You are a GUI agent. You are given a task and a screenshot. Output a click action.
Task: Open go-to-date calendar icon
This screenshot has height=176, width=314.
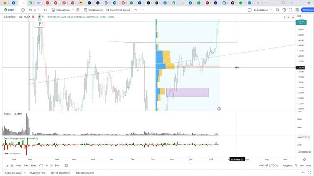pos(66,165)
